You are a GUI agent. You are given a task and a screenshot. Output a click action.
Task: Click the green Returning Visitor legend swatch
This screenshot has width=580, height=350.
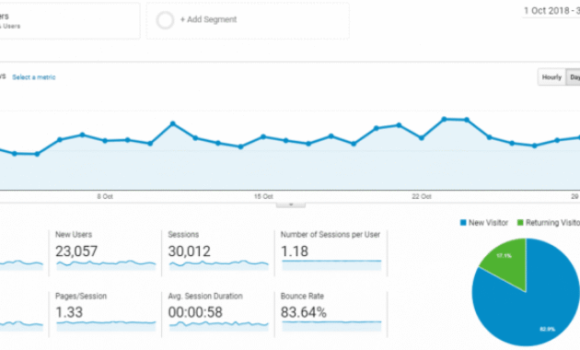tap(520, 223)
